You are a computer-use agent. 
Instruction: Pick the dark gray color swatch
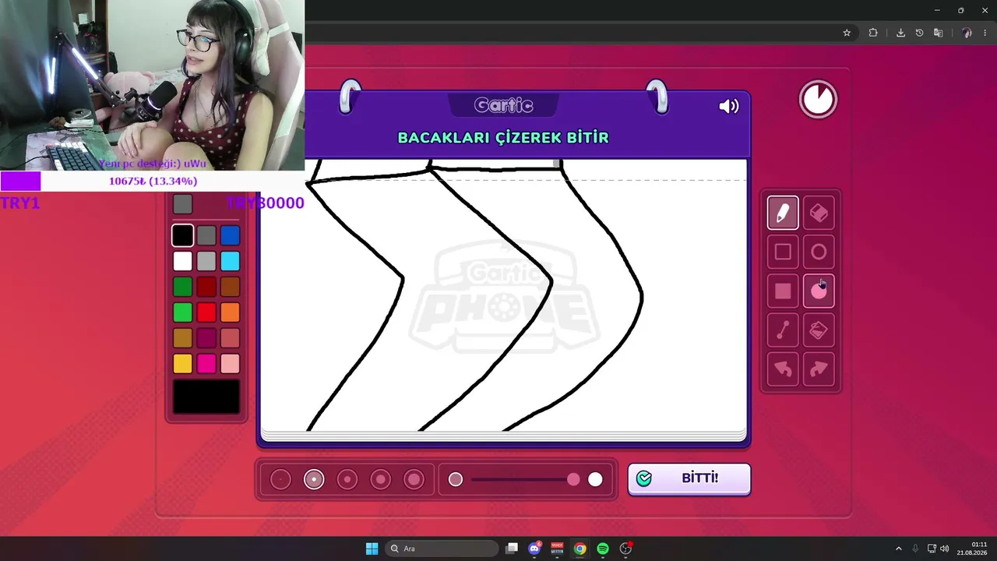206,235
